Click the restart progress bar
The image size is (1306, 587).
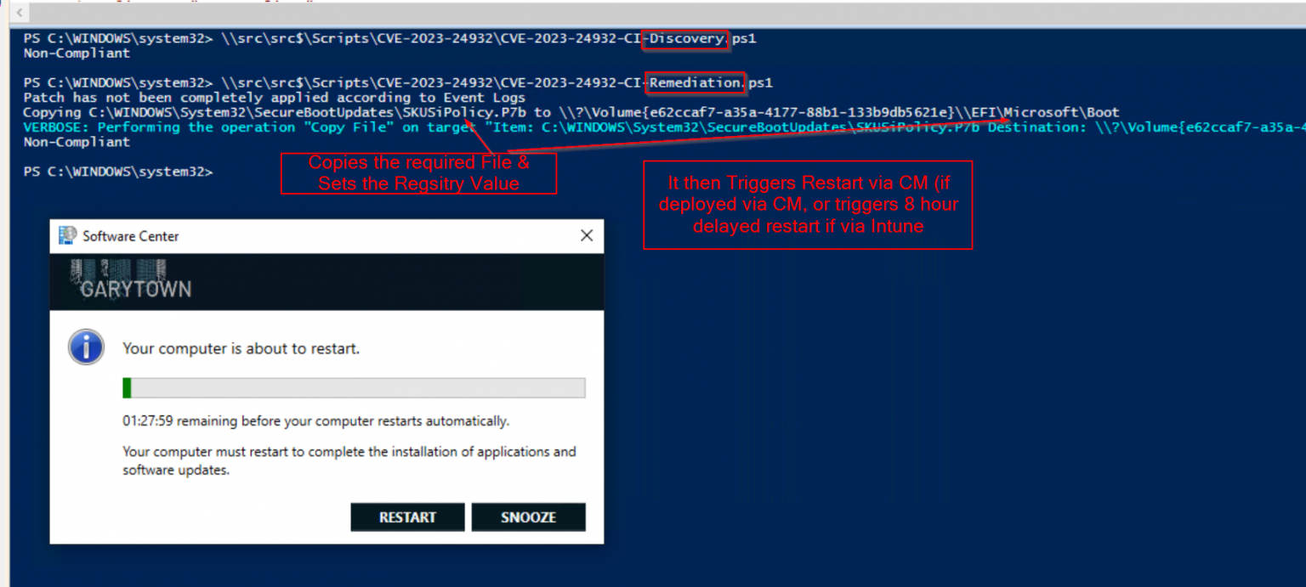pos(355,387)
